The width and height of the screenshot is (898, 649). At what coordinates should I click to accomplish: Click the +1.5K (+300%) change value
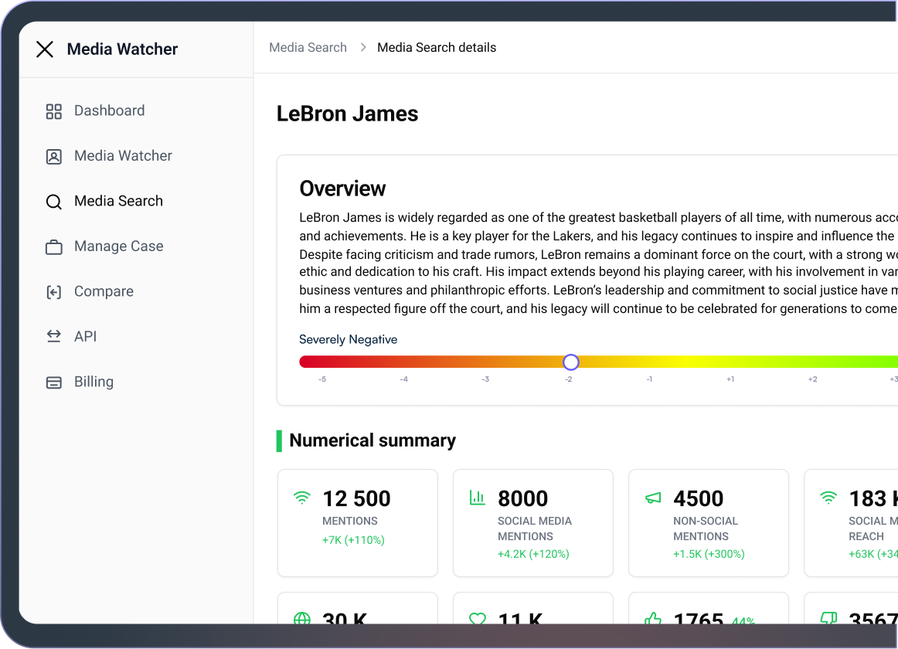[709, 554]
